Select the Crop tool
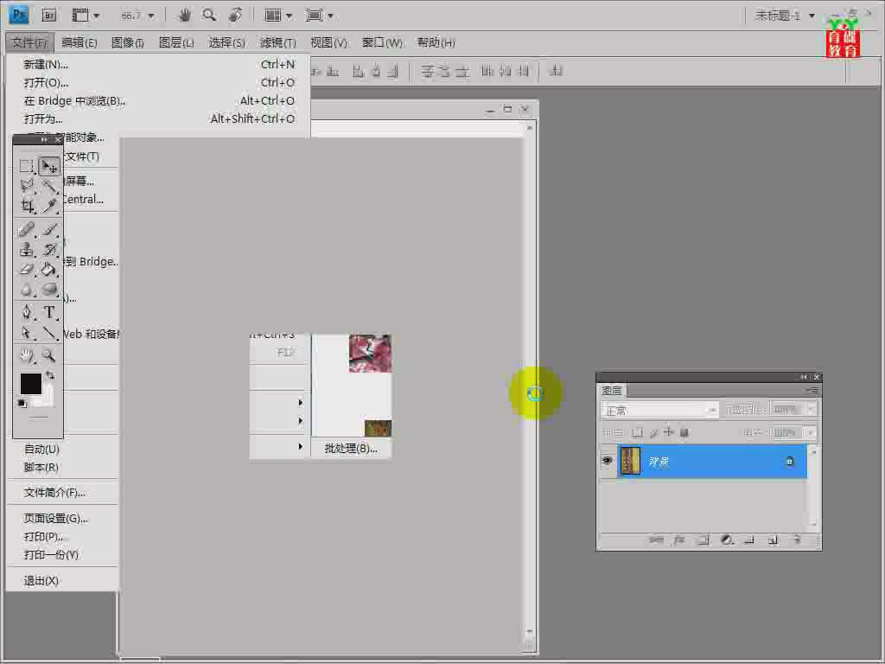 point(27,206)
